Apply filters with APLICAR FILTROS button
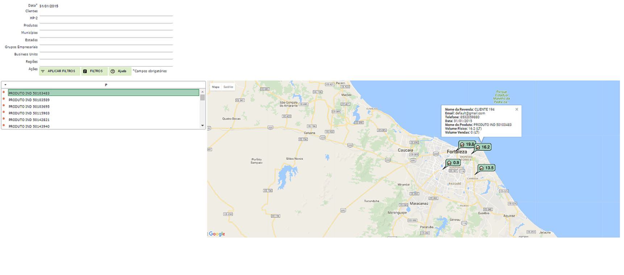624x275 pixels. coord(59,71)
